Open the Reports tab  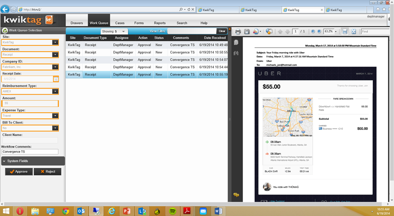click(x=160, y=23)
